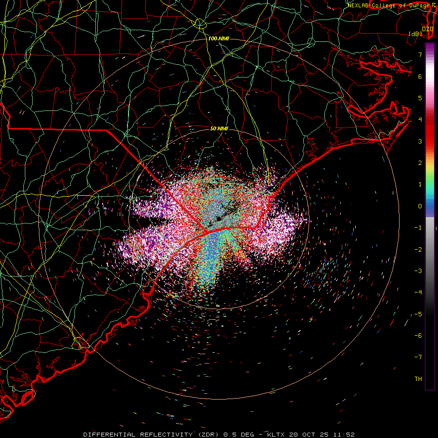Click the '-4' value on the color scale
The width and height of the screenshot is (438, 438).
coord(418,292)
